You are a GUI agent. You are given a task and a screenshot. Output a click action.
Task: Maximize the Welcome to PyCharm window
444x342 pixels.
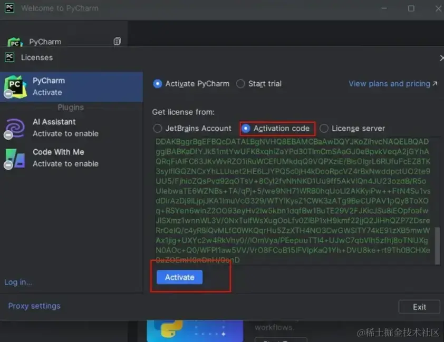411,8
